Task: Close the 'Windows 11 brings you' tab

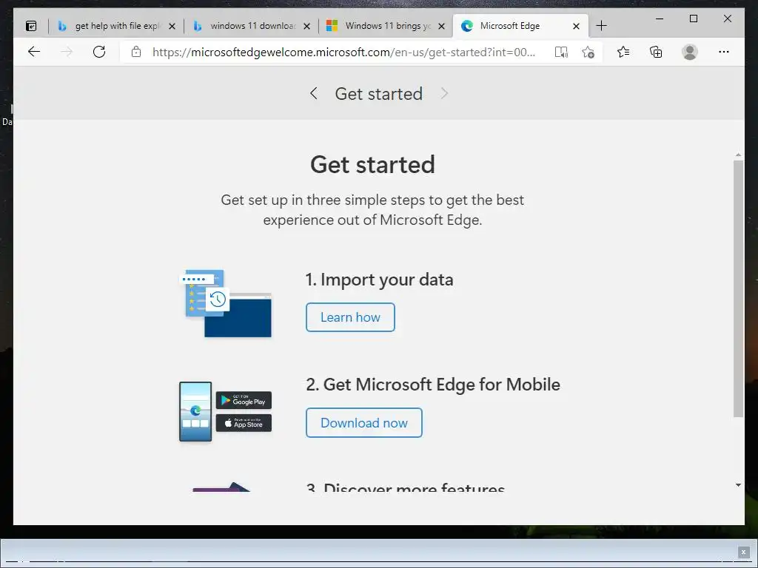Action: tap(441, 26)
